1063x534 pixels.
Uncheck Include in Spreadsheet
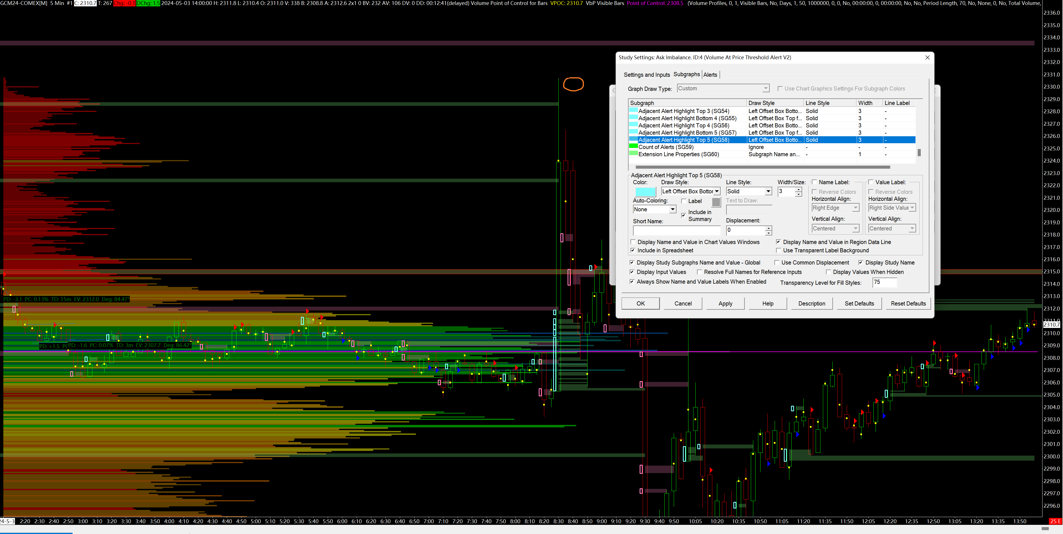[x=633, y=250]
